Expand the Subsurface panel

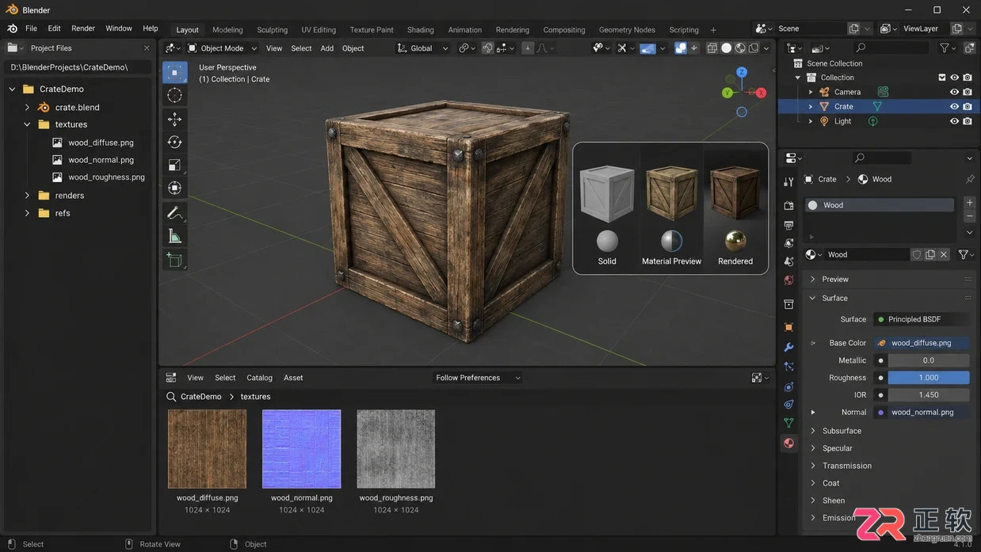[x=813, y=431]
